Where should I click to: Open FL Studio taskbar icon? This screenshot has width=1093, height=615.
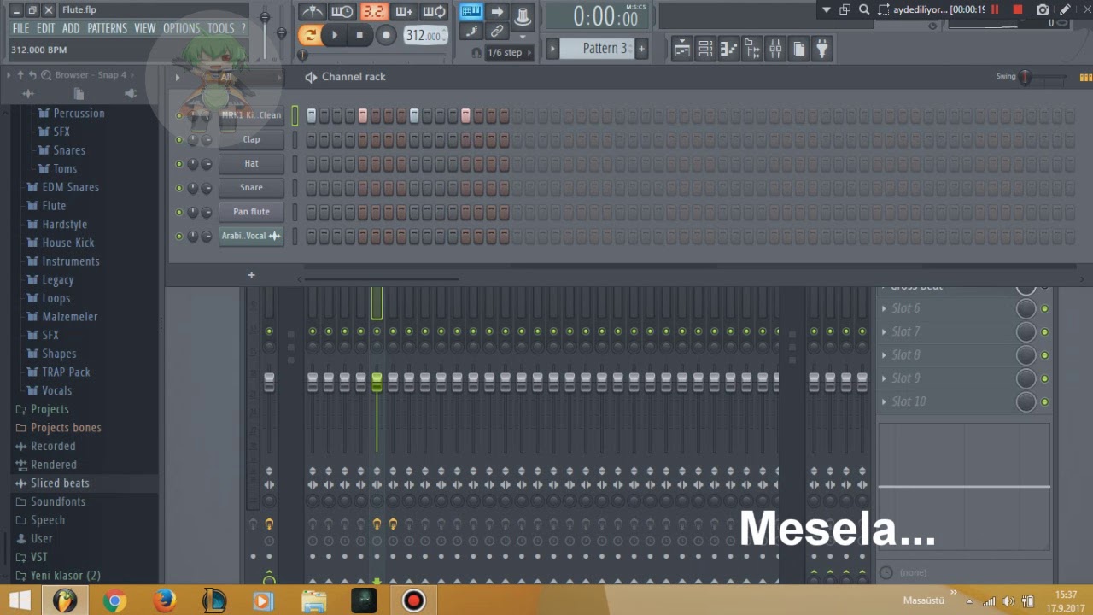click(x=65, y=601)
